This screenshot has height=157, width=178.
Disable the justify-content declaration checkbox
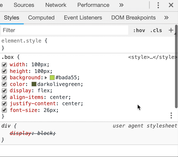(x=4, y=104)
